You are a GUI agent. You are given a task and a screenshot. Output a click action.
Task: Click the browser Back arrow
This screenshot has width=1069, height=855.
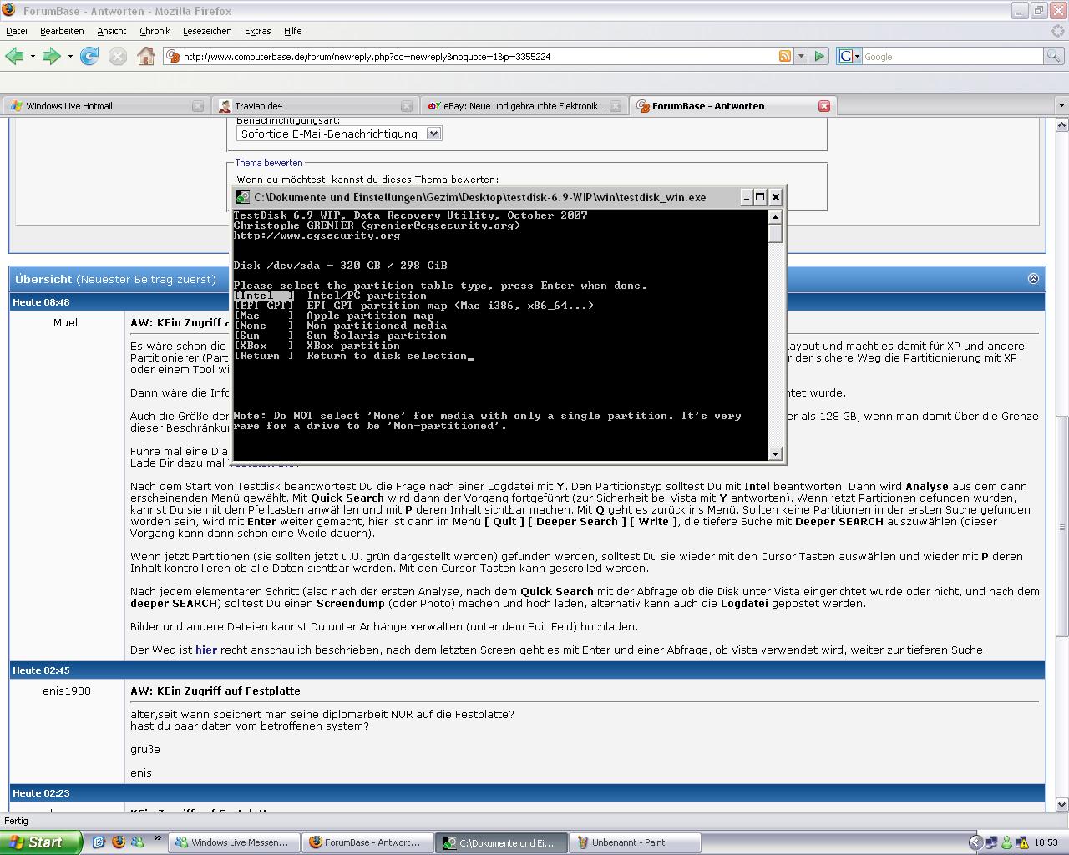pos(14,56)
